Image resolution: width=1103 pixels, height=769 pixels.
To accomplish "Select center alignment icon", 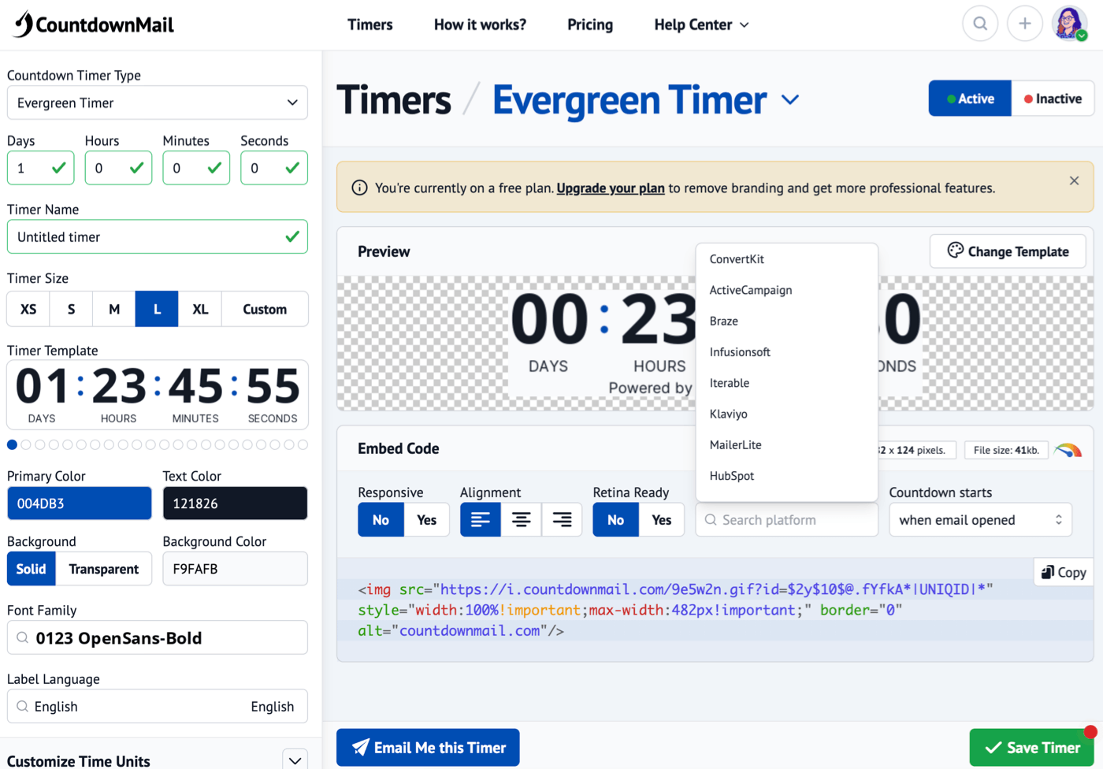I will [521, 520].
